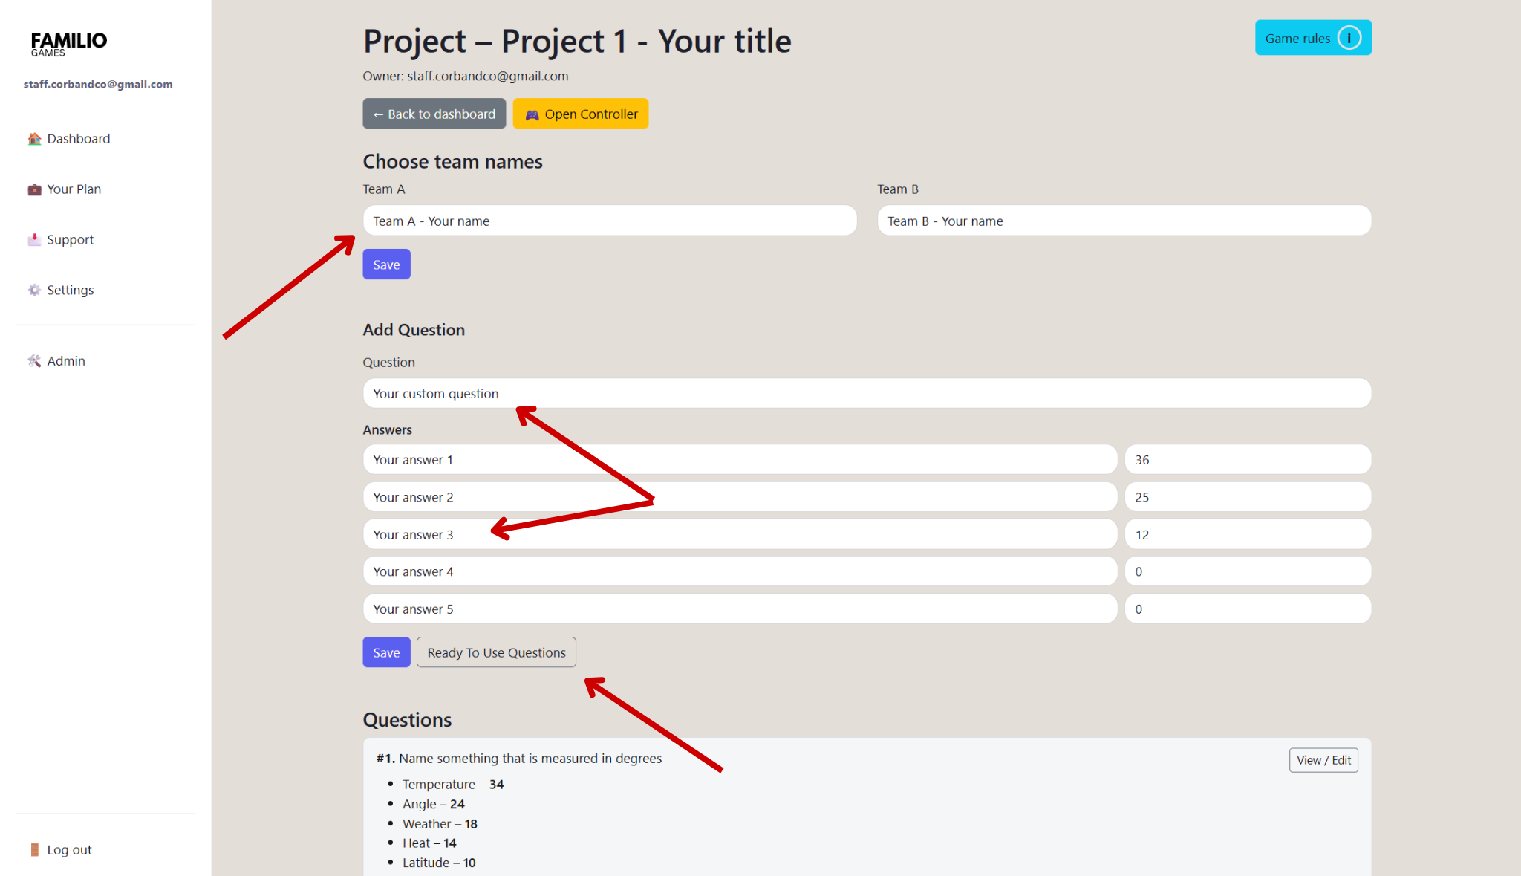
Task: Click the Your Plan briefcase icon
Action: [34, 189]
